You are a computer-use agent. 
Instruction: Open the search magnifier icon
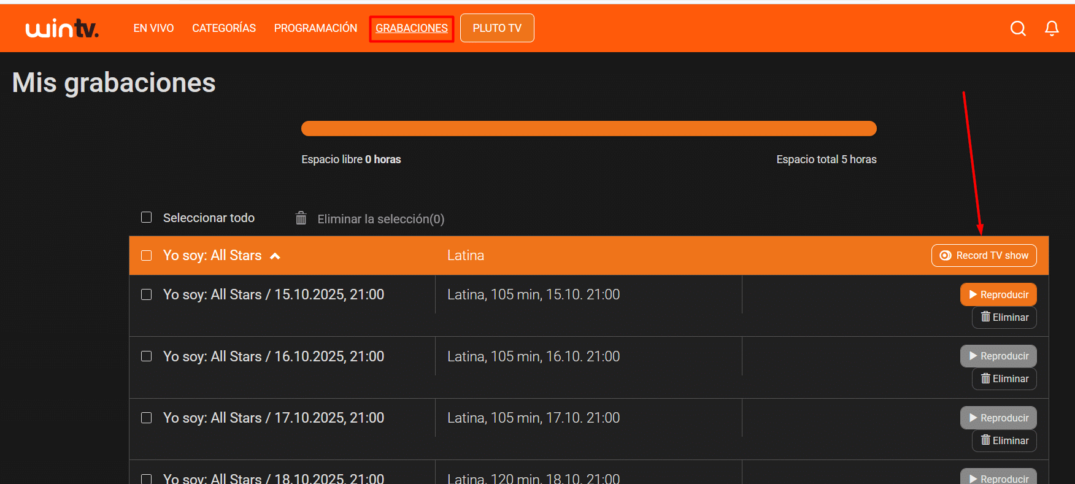1018,28
